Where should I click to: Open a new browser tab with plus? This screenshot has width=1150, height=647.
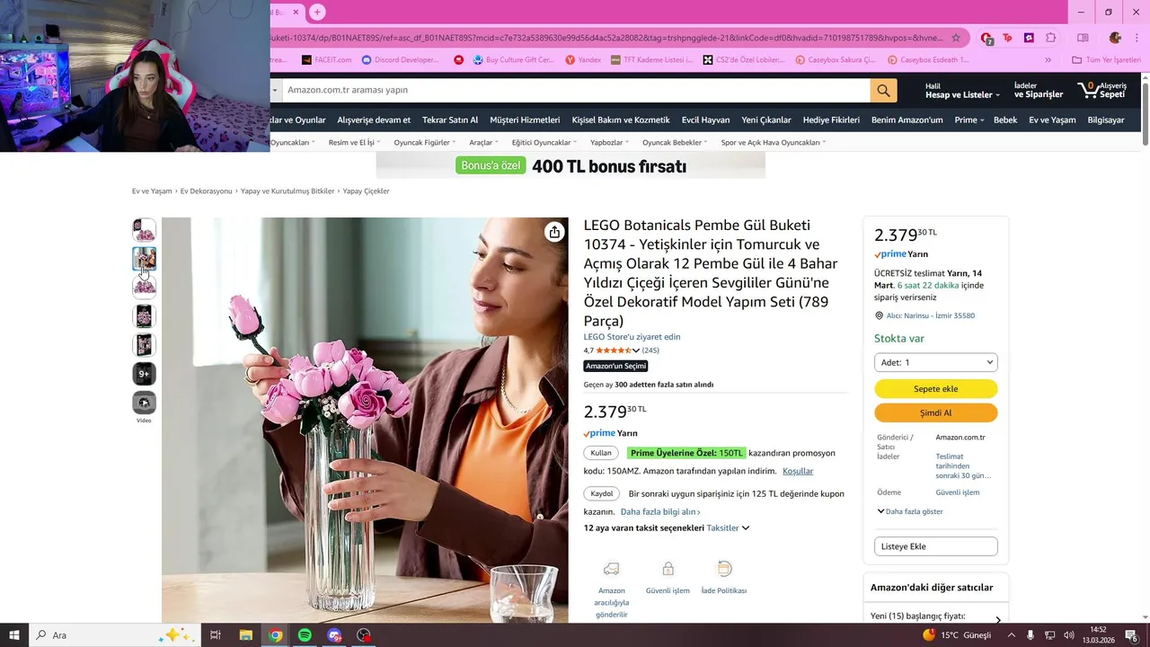[317, 12]
